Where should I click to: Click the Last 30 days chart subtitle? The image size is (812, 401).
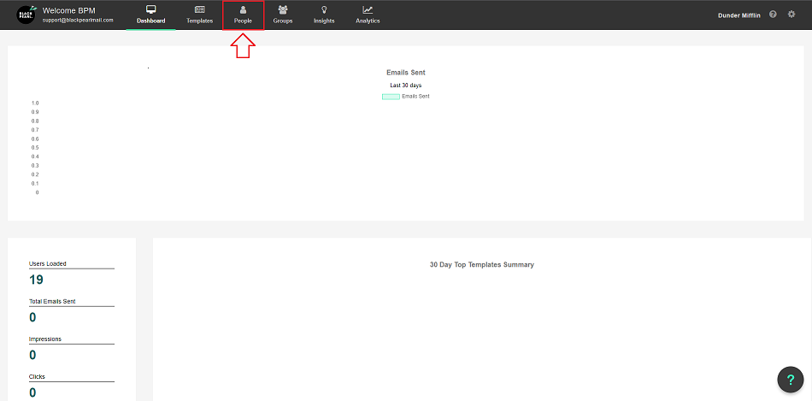pos(405,86)
